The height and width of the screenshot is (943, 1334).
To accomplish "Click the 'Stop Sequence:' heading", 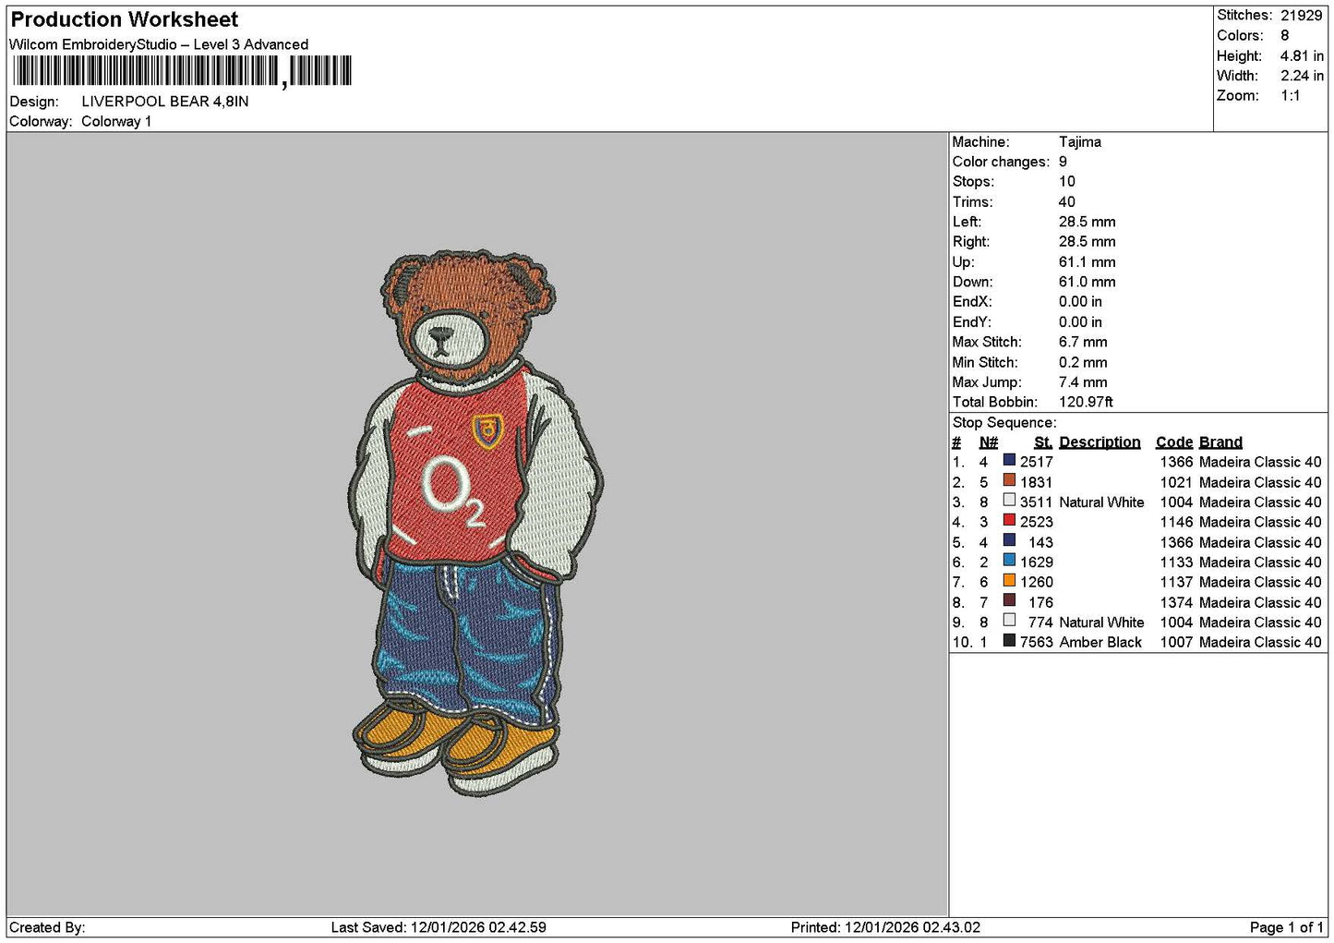I will point(1004,423).
